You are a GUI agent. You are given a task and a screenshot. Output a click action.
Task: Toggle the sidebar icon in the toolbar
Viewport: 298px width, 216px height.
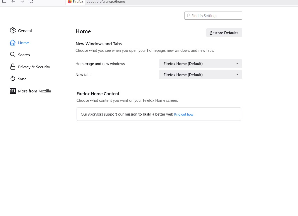coord(4,1)
